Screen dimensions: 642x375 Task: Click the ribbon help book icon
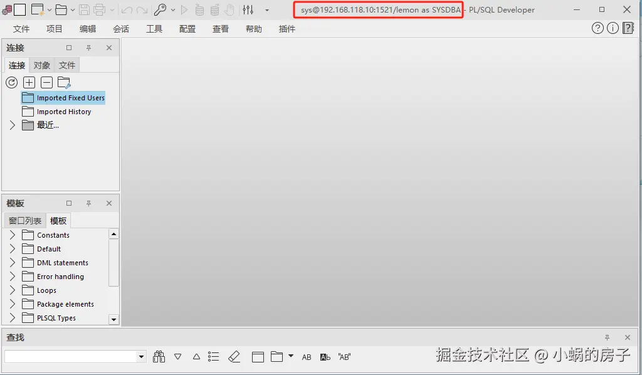click(x=628, y=28)
